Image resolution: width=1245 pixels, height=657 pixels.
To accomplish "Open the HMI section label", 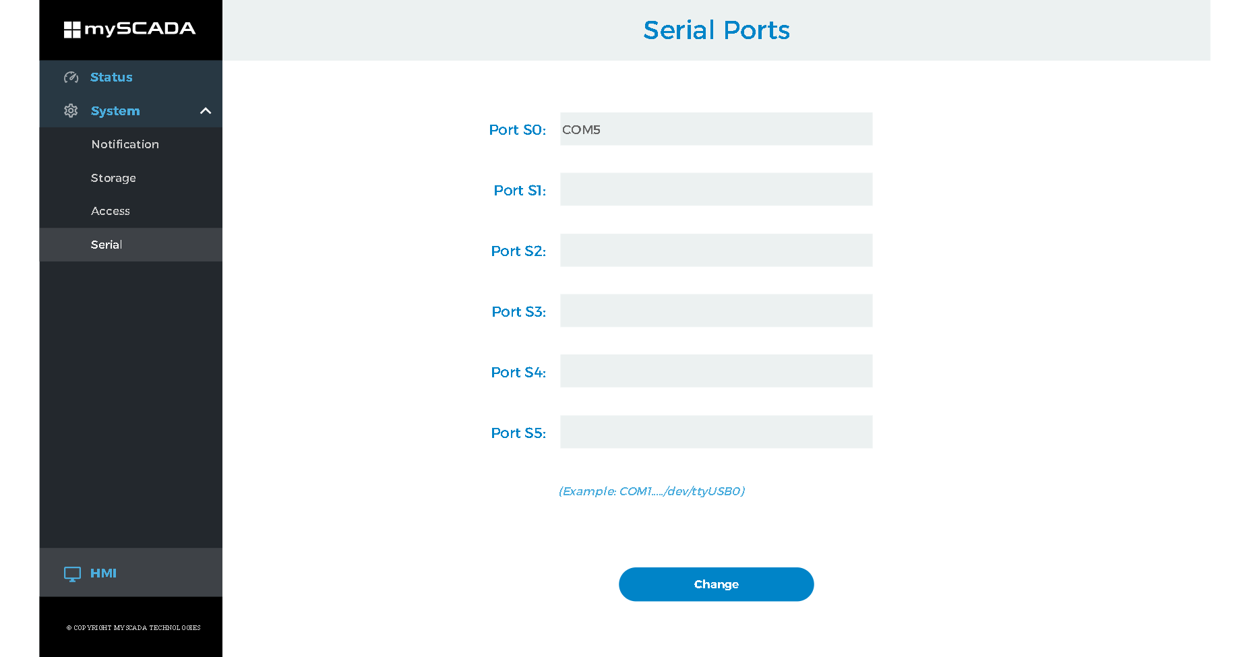I will pyautogui.click(x=103, y=573).
